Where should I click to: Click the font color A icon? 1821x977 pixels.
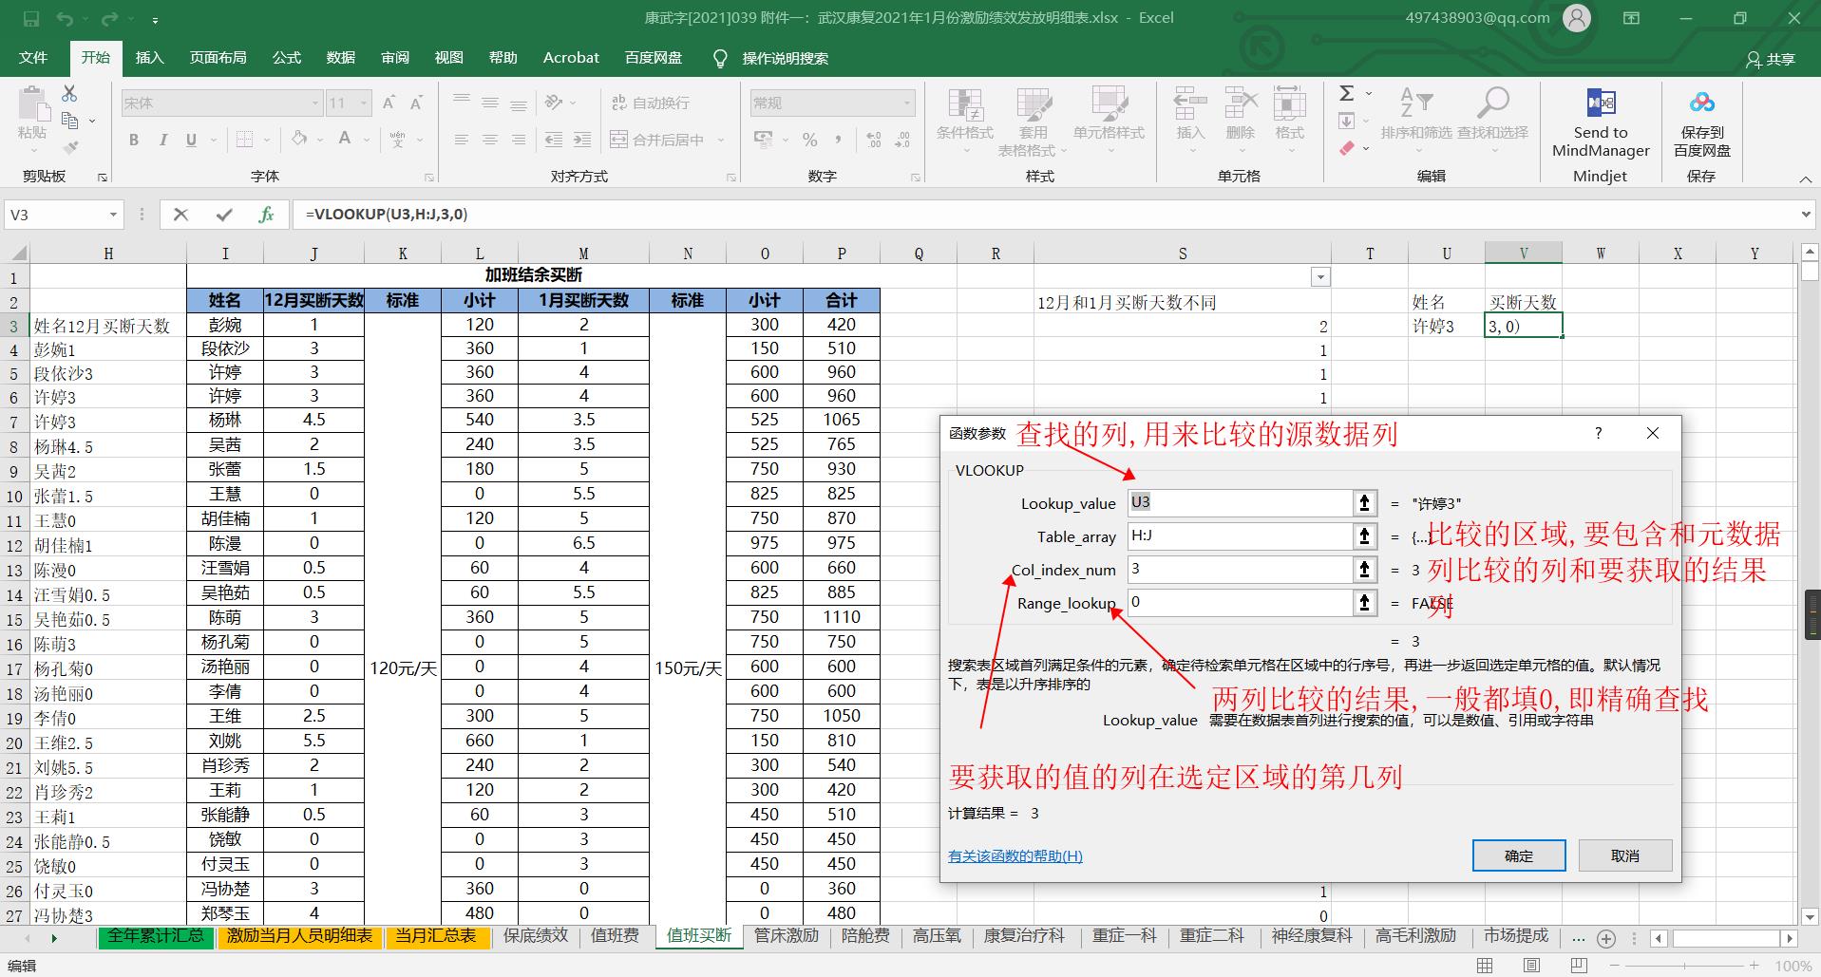[345, 140]
